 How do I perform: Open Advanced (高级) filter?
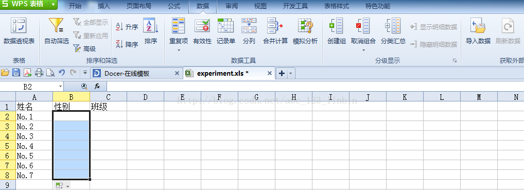tap(84, 49)
